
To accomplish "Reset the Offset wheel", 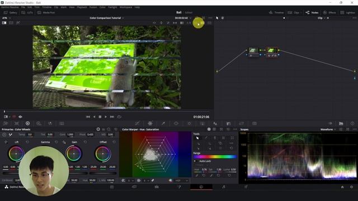I will [114, 142].
